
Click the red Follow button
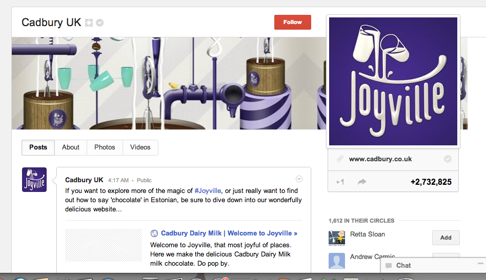[x=292, y=23]
